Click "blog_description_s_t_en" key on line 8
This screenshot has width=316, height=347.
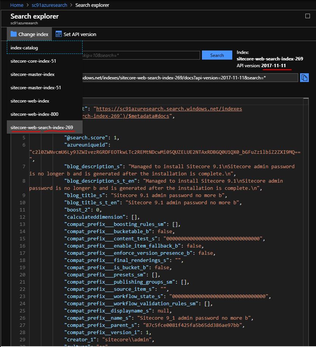pos(100,181)
